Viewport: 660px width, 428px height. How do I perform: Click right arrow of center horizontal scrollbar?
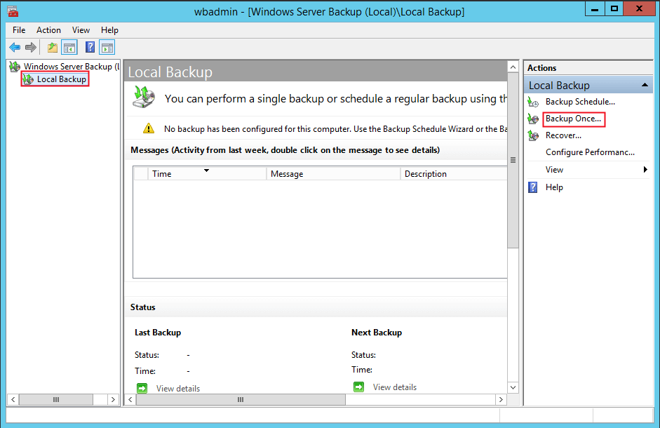(x=501, y=399)
